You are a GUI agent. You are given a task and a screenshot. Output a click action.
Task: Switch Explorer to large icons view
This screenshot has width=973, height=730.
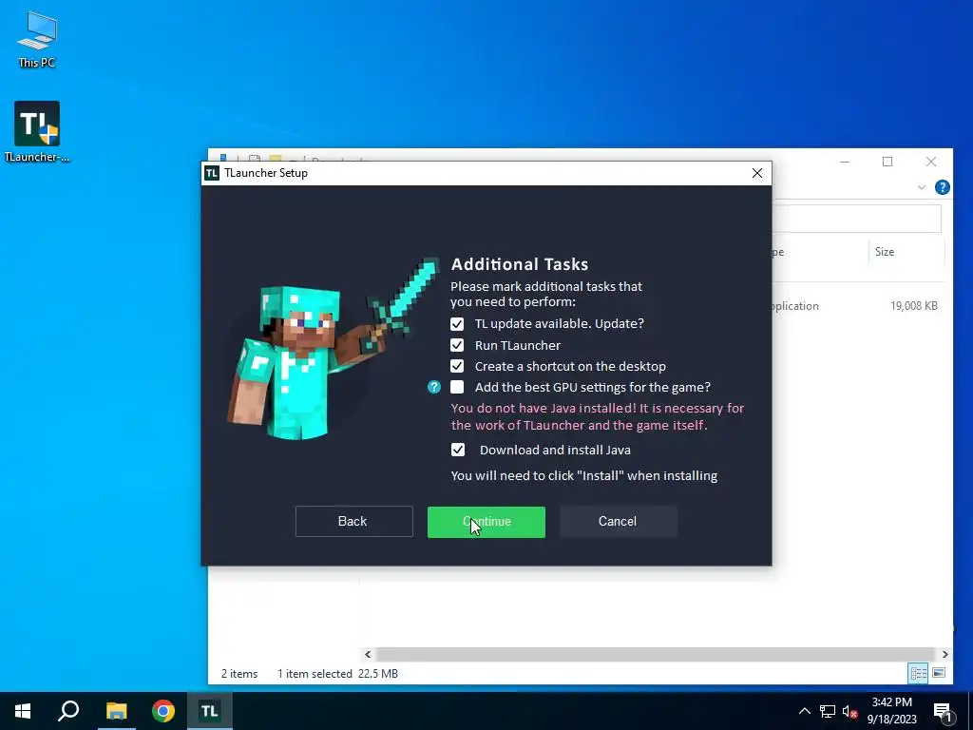click(939, 673)
